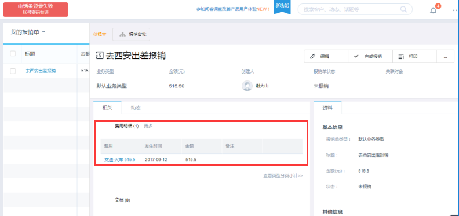Click the 编辑 button
Screen dimensions: 459x216
pyautogui.click(x=326, y=57)
